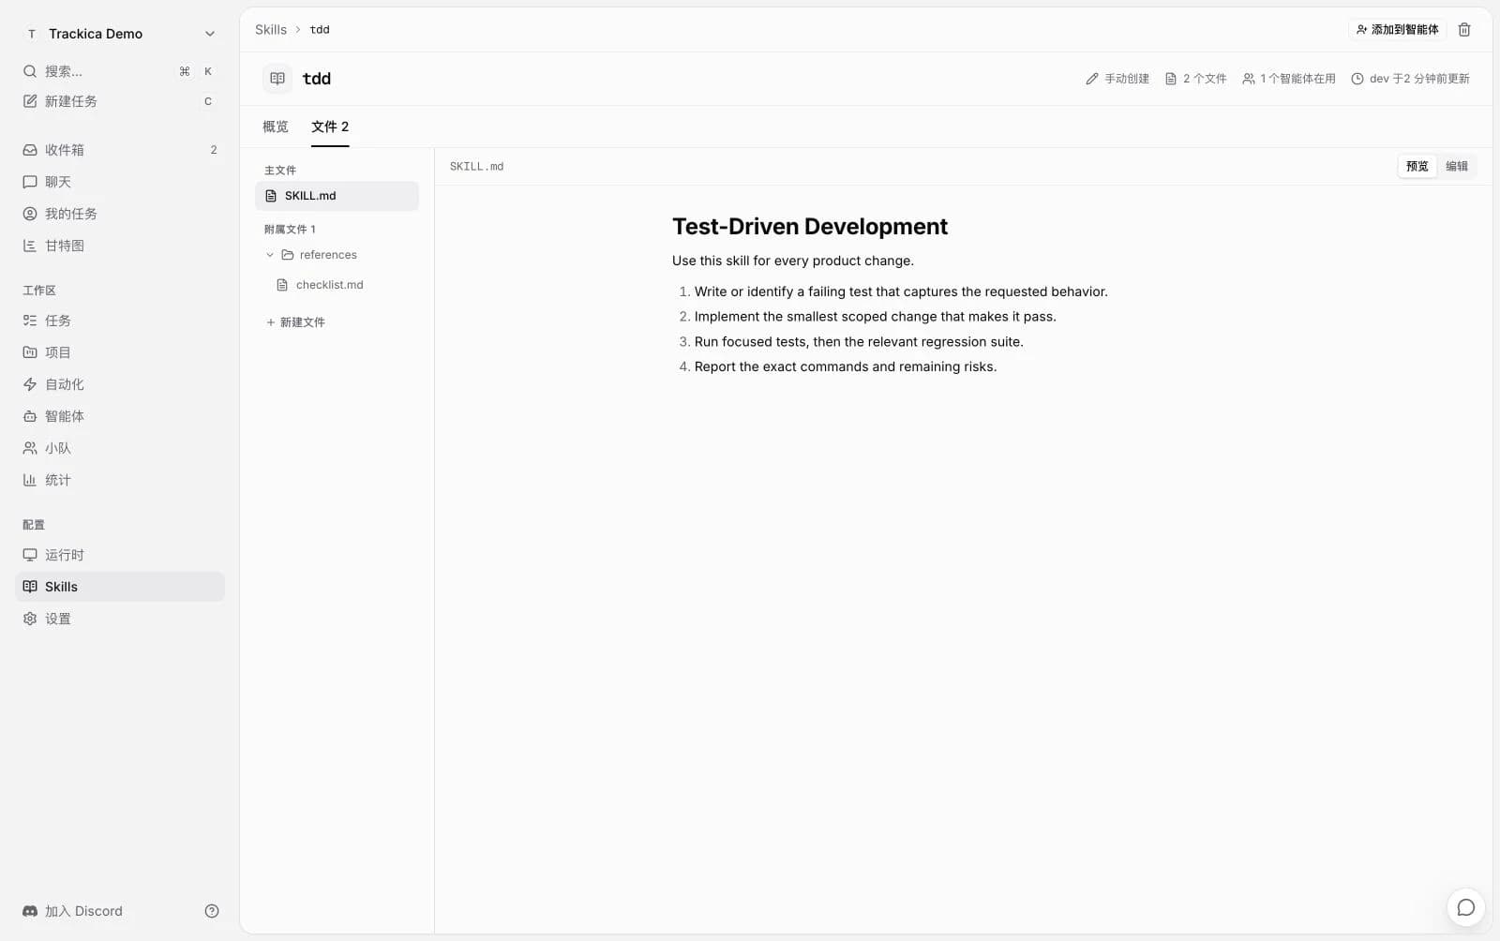This screenshot has width=1500, height=941.
Task: Click the tdd breadcrumb item
Action: coord(320,30)
